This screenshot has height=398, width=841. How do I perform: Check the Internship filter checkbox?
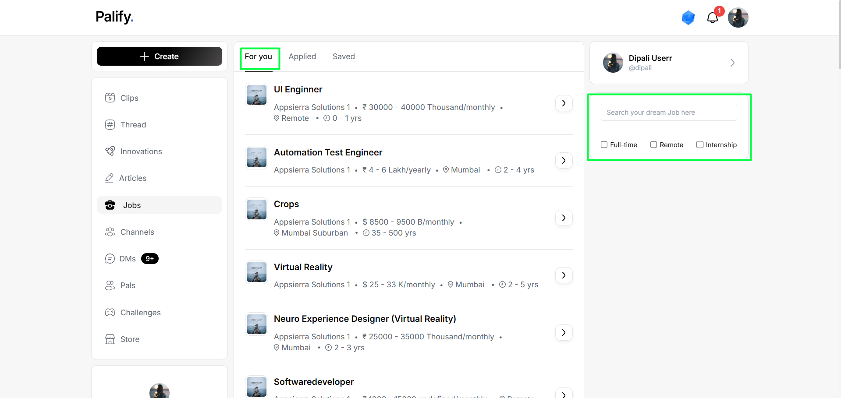(700, 144)
